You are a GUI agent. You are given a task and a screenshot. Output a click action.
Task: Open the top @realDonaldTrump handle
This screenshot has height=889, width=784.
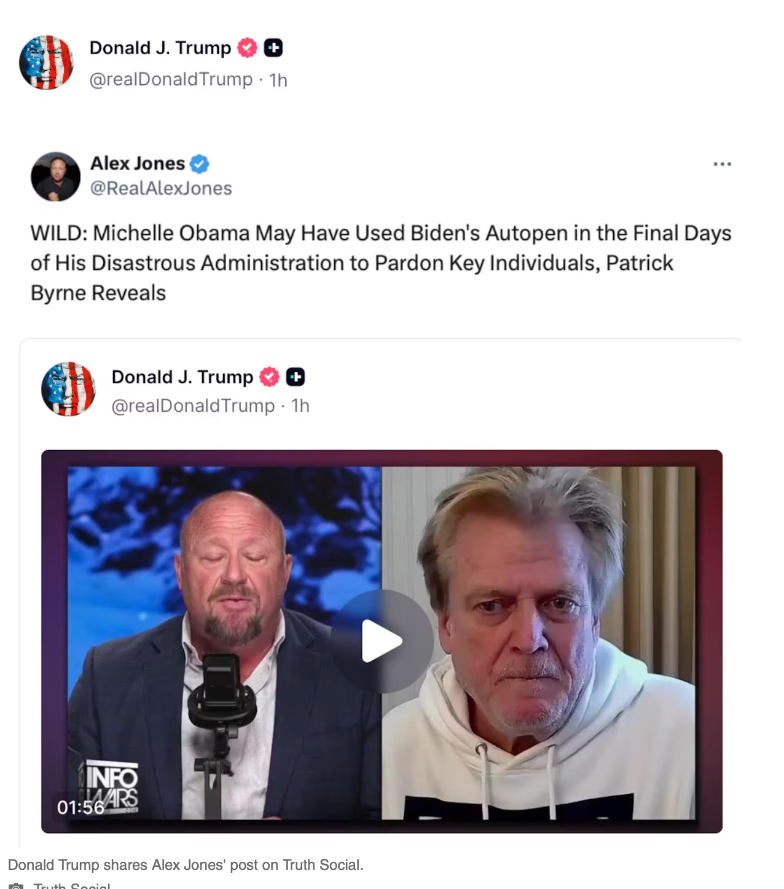pyautogui.click(x=171, y=80)
